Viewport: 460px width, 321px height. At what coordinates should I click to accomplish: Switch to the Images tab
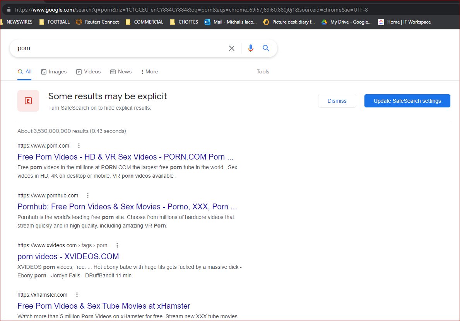[54, 72]
